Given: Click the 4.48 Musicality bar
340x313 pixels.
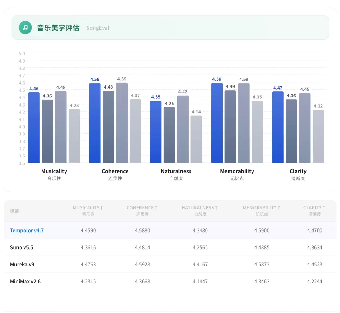Looking at the screenshot, I should click(61, 127).
